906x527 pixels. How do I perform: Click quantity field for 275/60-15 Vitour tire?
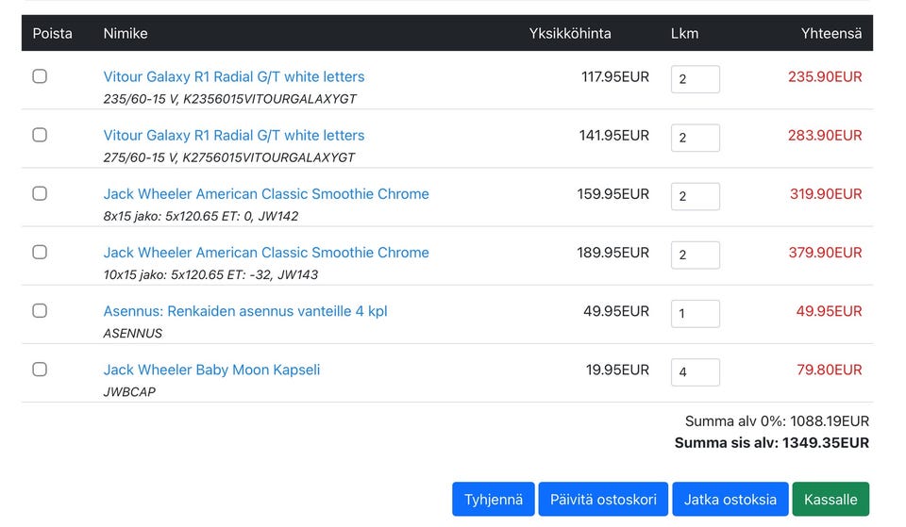(x=696, y=138)
